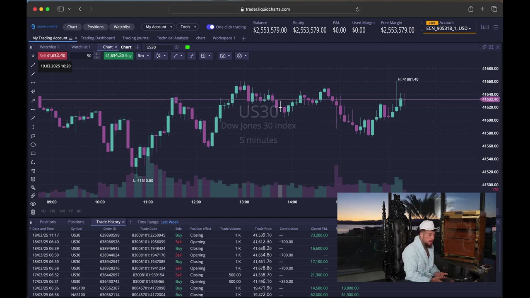The width and height of the screenshot is (530, 298).
Task: Add a new chart panel tab
Action: point(137,47)
